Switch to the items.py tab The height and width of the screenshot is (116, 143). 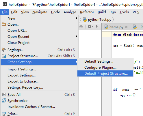[116, 27]
